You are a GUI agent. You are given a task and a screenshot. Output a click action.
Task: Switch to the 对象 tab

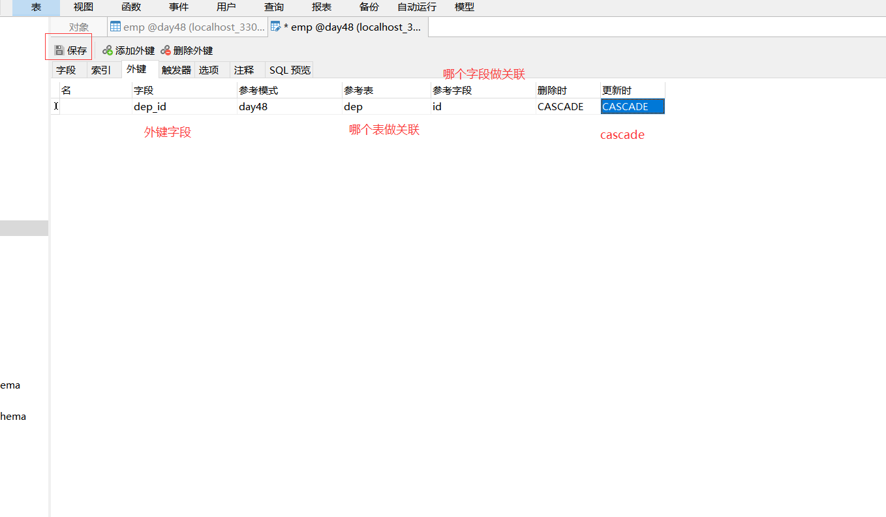coord(78,27)
